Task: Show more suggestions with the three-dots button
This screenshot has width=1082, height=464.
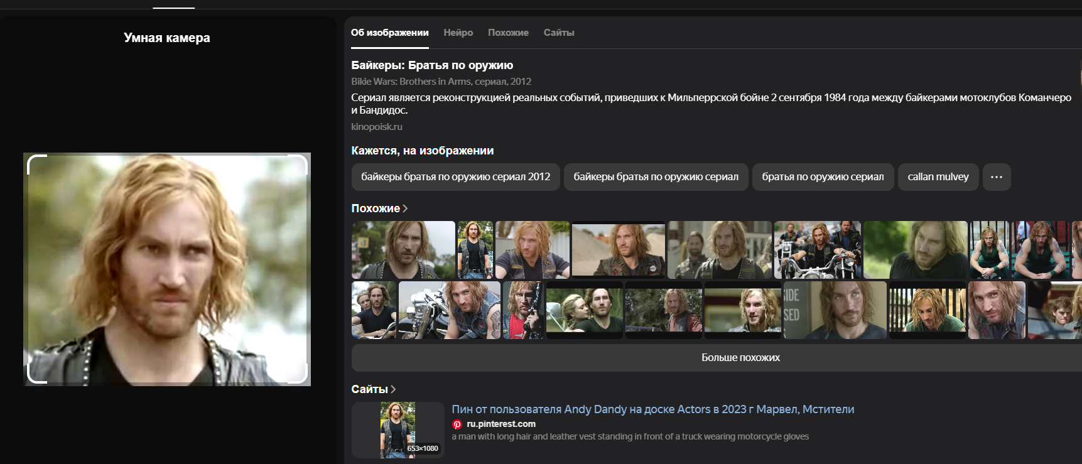Action: [997, 177]
